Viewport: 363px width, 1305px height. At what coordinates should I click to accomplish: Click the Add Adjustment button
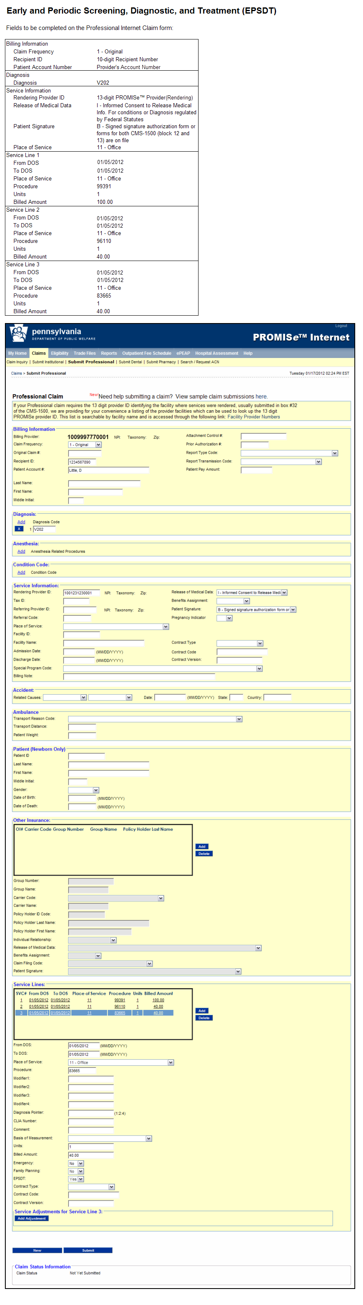(31, 1218)
